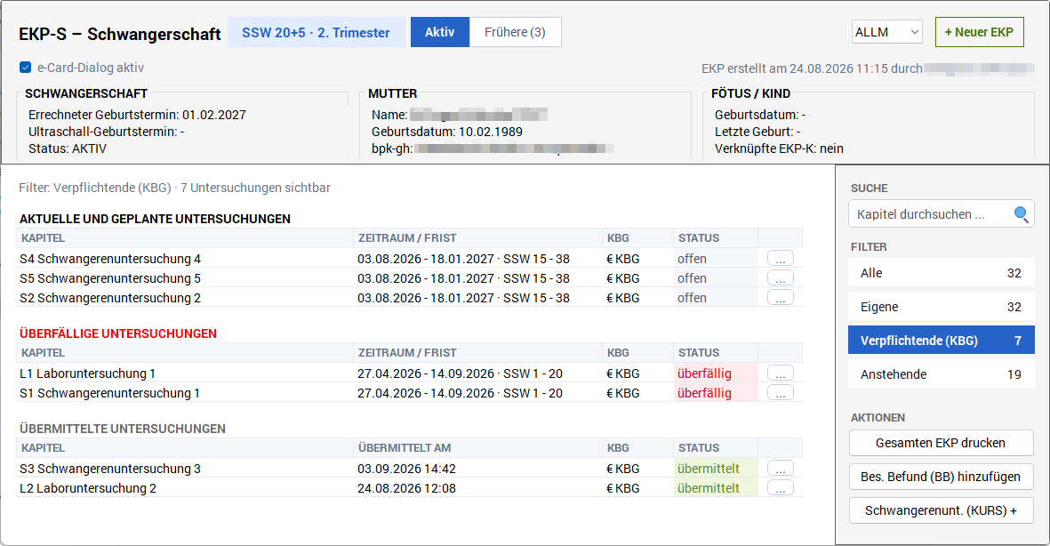Click the timestamp 03.09.2026 14:42
Viewport: 1050px width, 546px height.
coord(406,469)
